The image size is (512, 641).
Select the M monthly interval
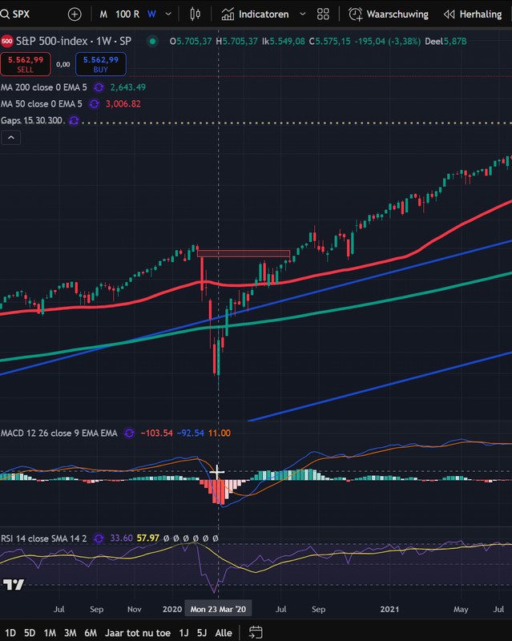(103, 14)
